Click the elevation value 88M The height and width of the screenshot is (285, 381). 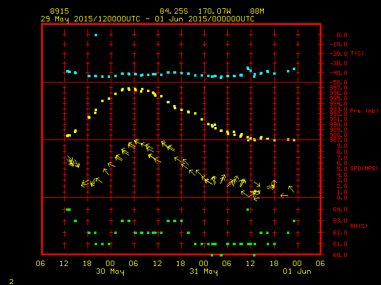pos(257,11)
